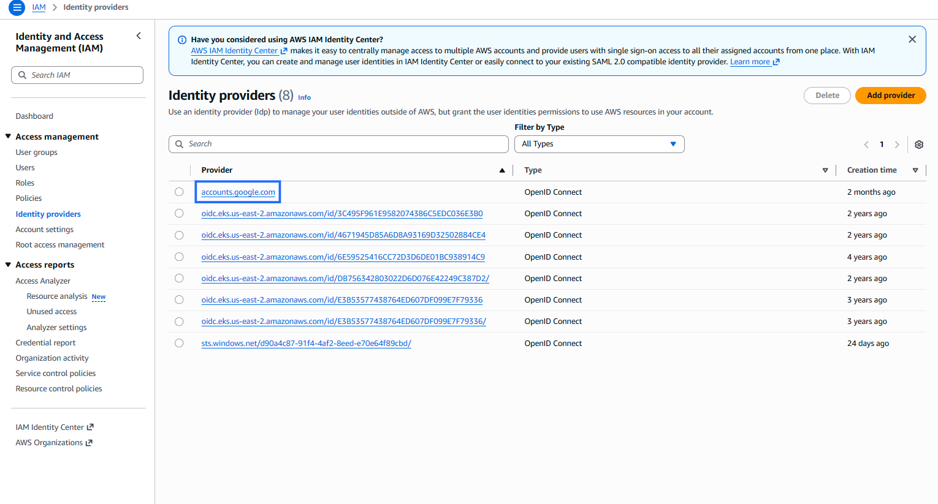
Task: Sort by Creation time column arrow
Action: [915, 170]
